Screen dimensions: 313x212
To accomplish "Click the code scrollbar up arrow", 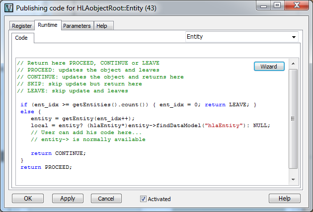I will click(x=293, y=64).
